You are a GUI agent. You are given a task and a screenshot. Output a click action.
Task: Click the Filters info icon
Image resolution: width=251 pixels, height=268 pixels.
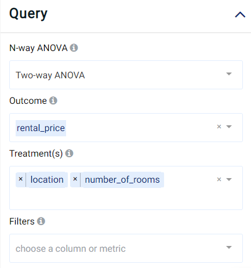click(x=41, y=221)
